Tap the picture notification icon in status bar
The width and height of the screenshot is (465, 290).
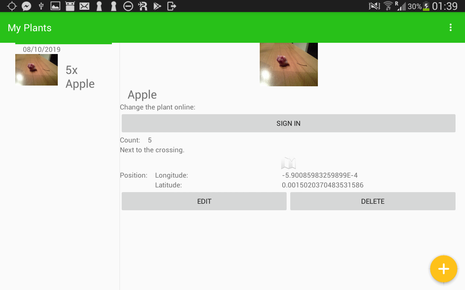(55, 6)
